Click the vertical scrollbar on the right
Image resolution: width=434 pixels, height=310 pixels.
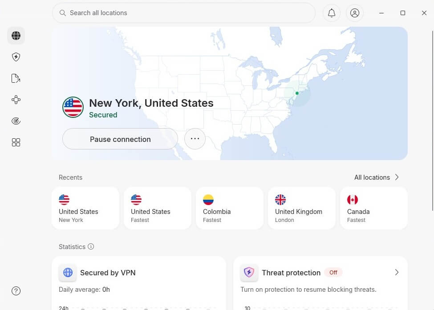click(433, 121)
